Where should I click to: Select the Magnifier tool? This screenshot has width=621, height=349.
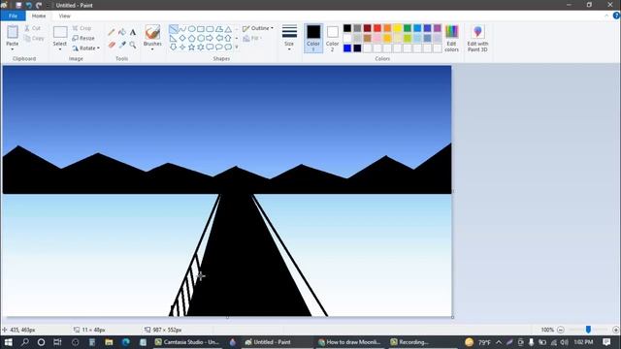pyautogui.click(x=133, y=45)
